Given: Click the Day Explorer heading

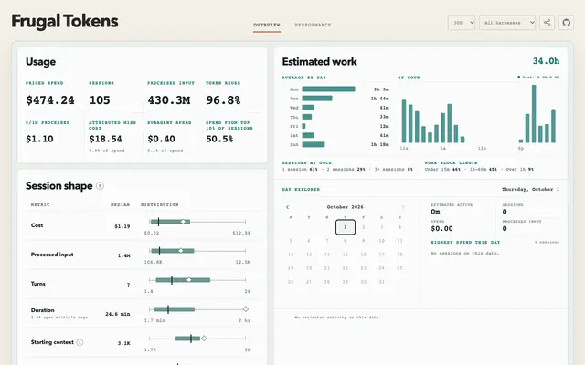Looking at the screenshot, I should (301, 190).
